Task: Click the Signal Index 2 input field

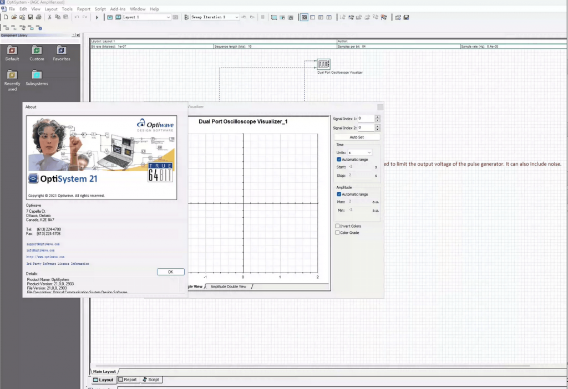Action: [366, 127]
